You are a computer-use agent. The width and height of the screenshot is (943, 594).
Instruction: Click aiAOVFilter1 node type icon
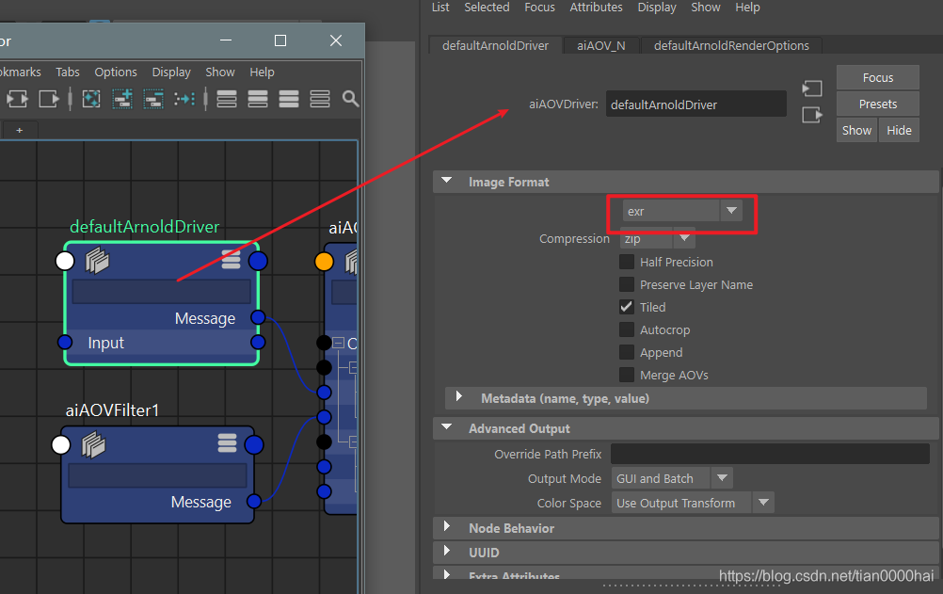(x=93, y=445)
